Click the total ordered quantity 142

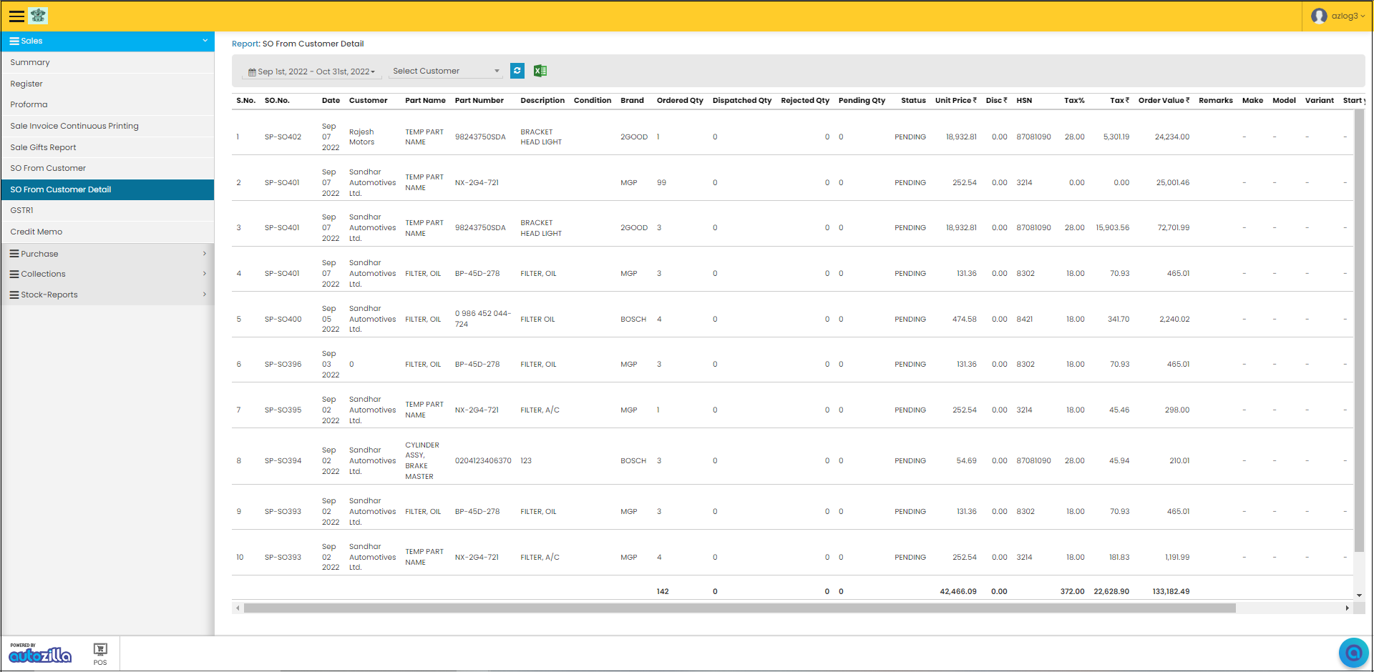tap(663, 592)
